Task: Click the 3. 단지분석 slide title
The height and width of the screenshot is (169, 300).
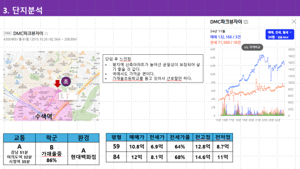Action: (x=23, y=10)
